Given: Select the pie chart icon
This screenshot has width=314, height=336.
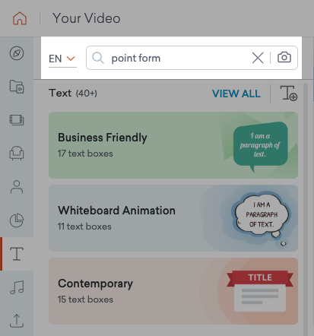Looking at the screenshot, I should (17, 220).
